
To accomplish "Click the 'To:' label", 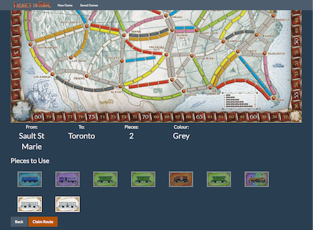I will coord(81,127).
